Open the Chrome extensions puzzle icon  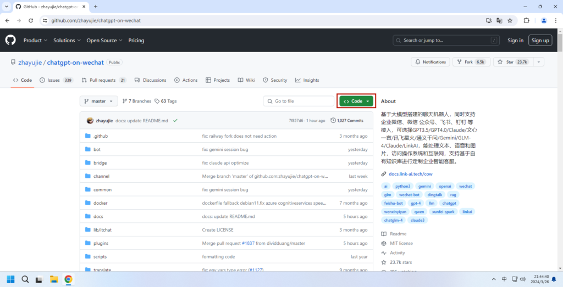(x=526, y=21)
